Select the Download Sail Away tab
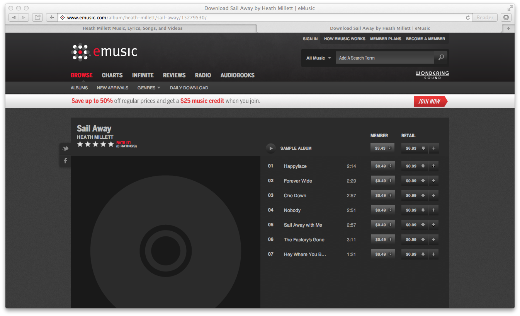Viewport: 520px width, 316px height. pyautogui.click(x=379, y=28)
